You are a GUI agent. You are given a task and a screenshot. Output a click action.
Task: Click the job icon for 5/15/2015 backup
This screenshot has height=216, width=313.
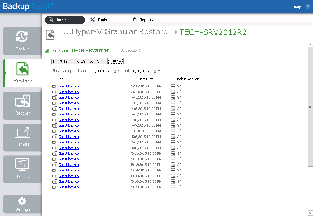[55, 176]
